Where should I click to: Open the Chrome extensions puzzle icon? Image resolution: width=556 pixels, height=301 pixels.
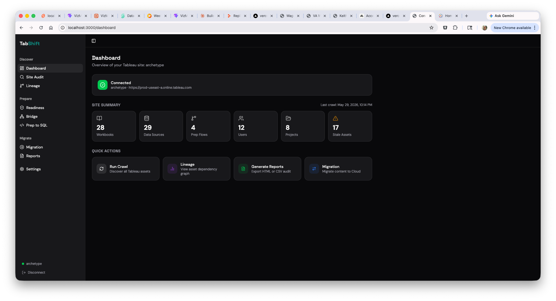coord(455,28)
